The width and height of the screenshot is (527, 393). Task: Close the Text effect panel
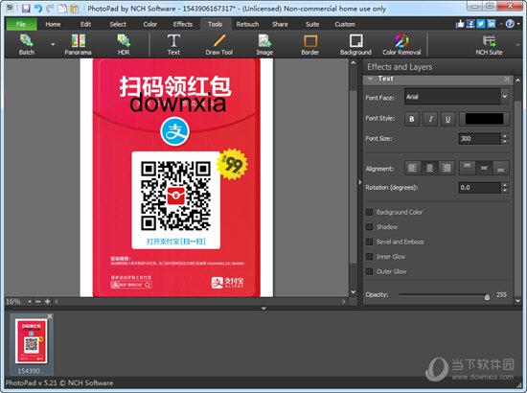(x=507, y=79)
